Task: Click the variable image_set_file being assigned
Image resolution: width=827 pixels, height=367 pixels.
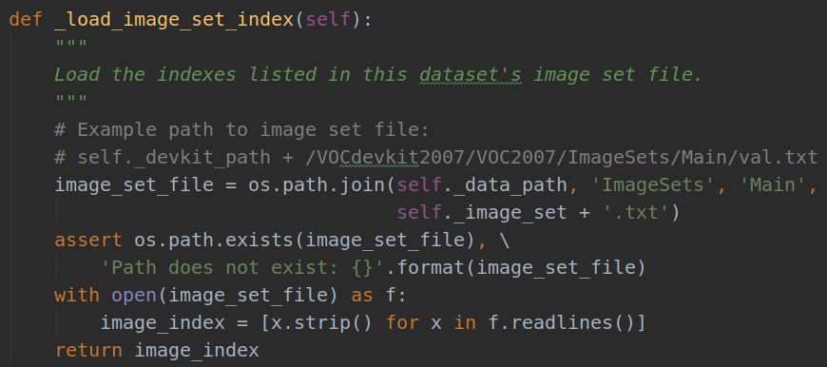Action: pyautogui.click(x=134, y=185)
